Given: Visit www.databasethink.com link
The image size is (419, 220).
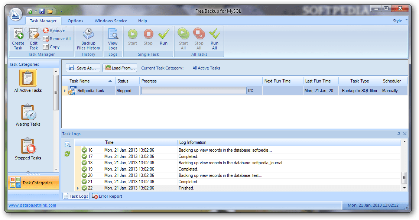Looking at the screenshot, I should [x=32, y=205].
